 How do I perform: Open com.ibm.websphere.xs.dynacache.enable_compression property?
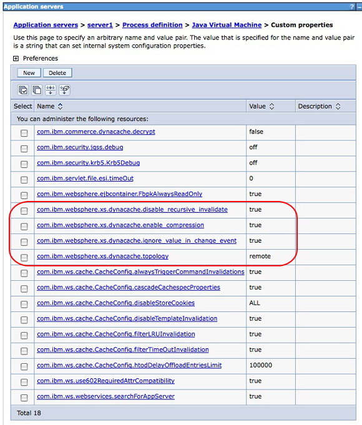120,225
